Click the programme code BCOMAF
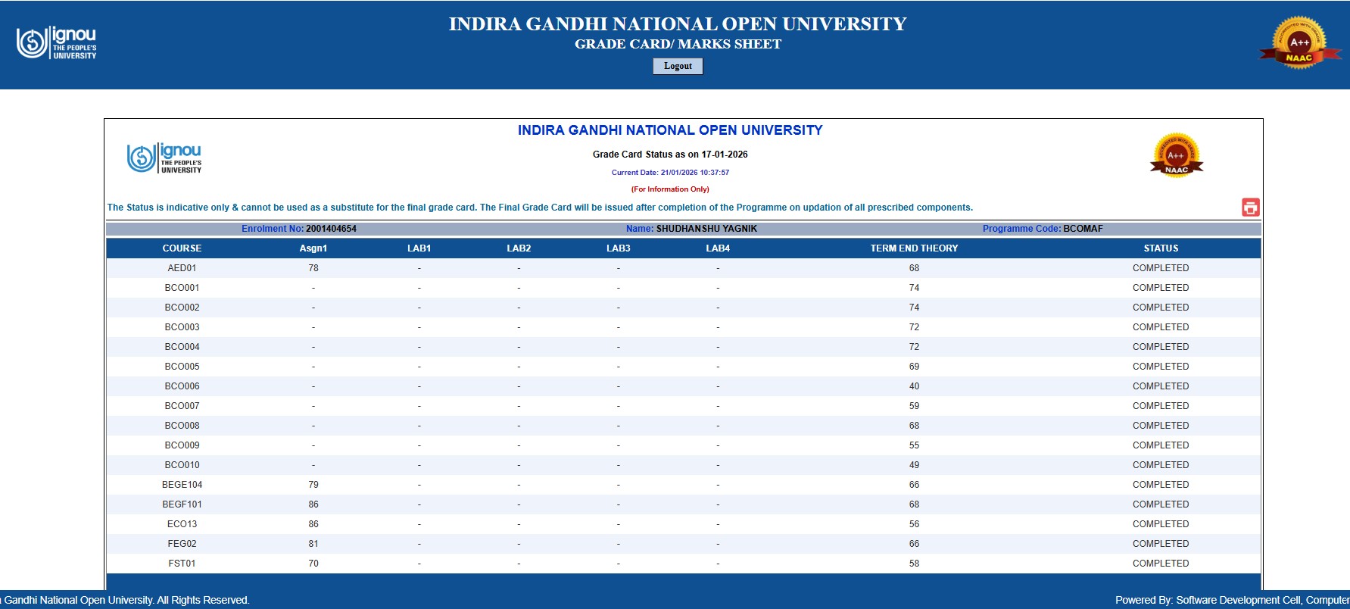1350x609 pixels. (1083, 229)
